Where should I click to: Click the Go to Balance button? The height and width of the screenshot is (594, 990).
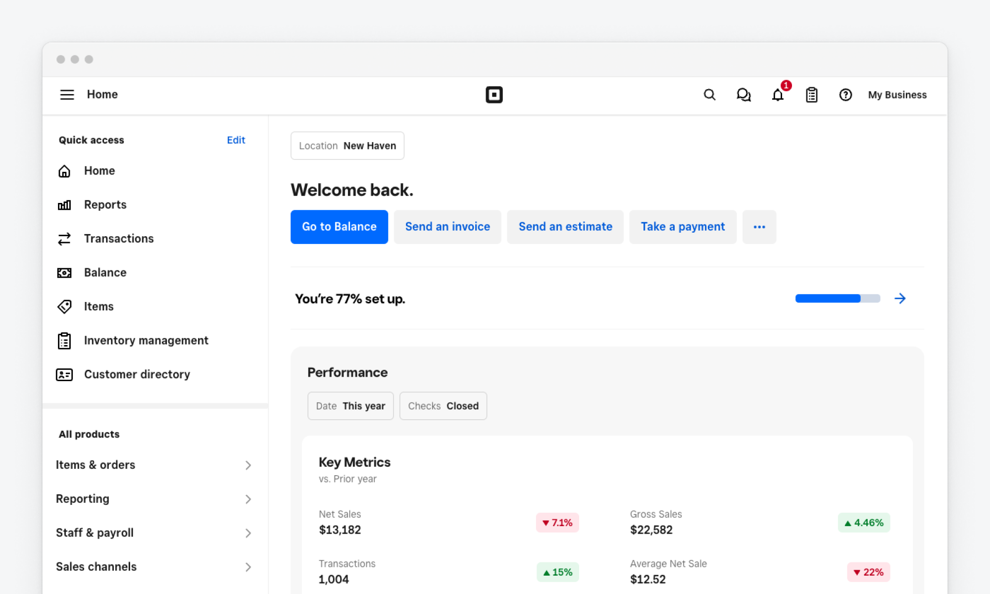point(339,227)
